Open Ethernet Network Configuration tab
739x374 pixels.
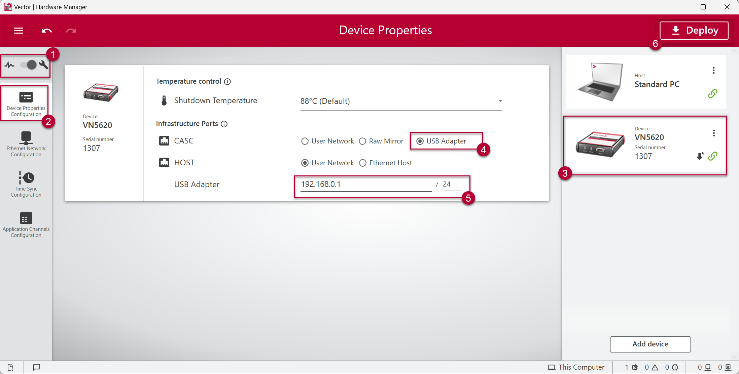tap(26, 144)
